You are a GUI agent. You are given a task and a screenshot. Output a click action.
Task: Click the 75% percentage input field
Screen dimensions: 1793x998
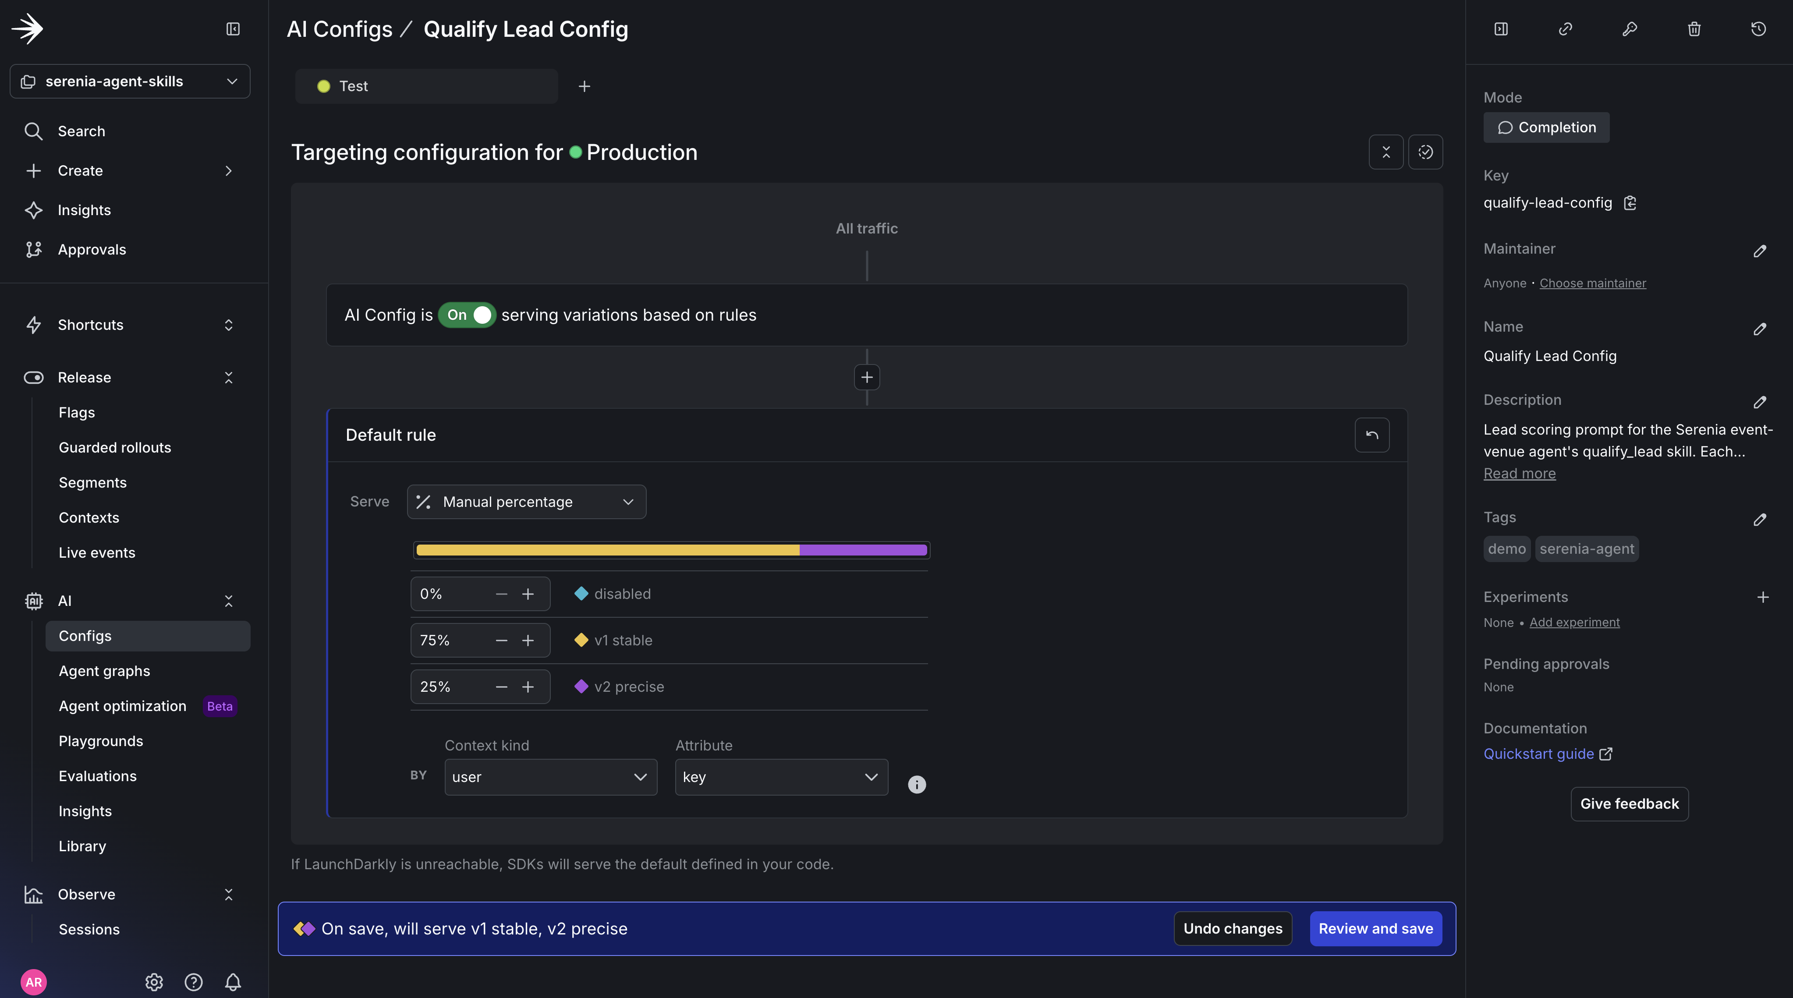tap(480, 640)
